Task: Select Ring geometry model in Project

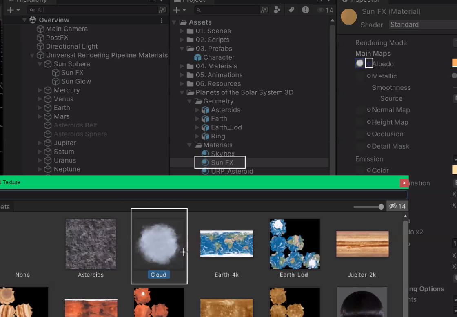Action: click(x=218, y=136)
